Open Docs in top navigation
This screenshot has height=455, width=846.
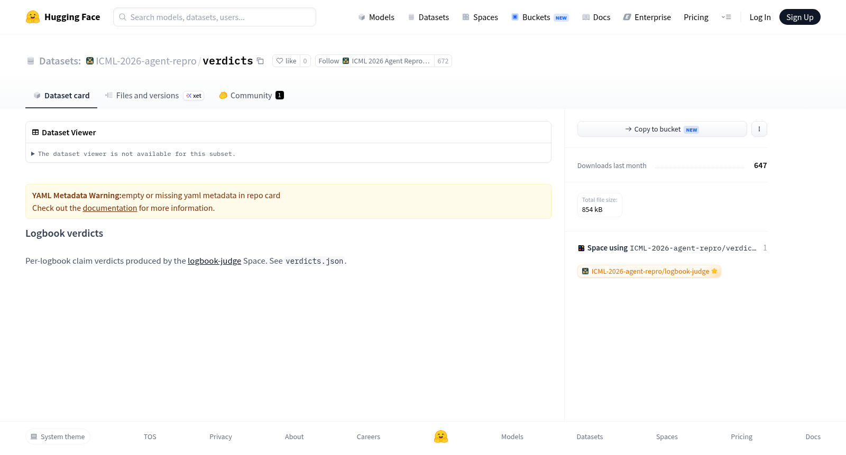coord(596,17)
